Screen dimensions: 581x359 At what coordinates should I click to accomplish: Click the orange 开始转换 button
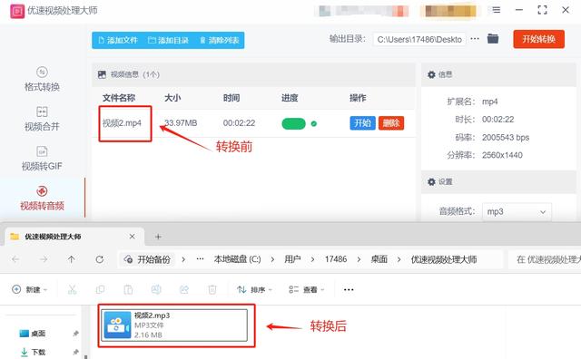click(538, 39)
